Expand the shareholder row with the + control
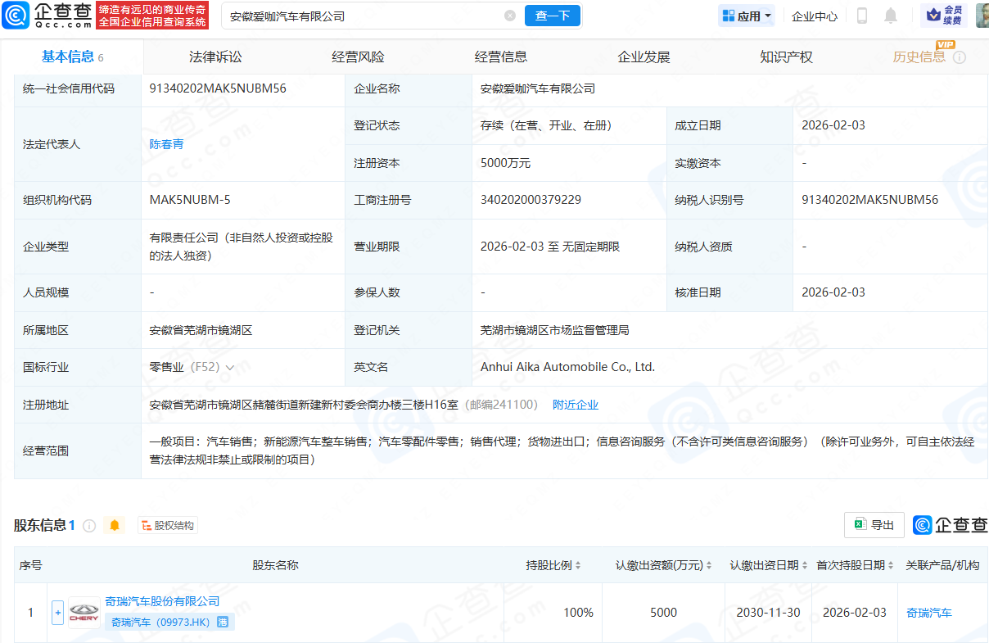989x643 pixels. 57,612
